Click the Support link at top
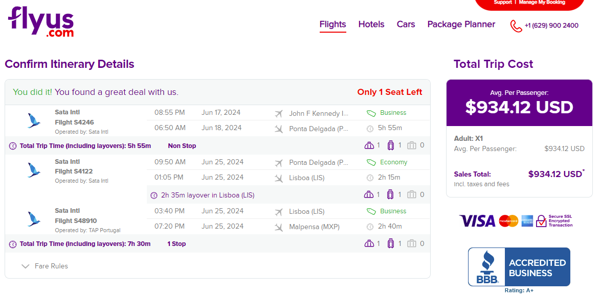Screen dimensions: 600x297 click(502, 2)
